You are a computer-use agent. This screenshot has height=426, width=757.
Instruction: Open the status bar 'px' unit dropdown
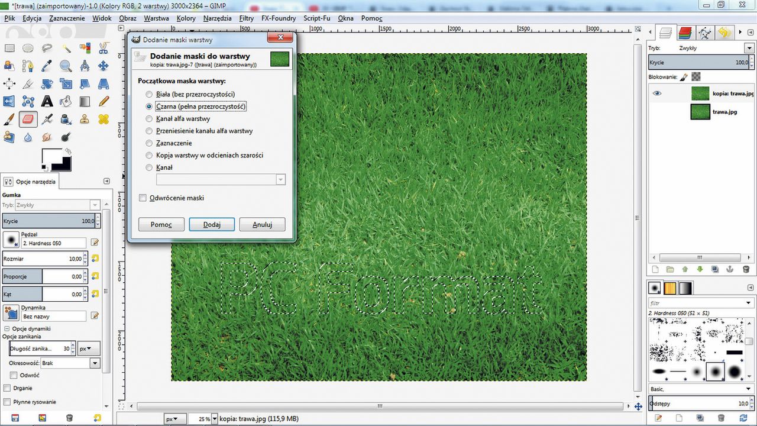click(x=175, y=419)
